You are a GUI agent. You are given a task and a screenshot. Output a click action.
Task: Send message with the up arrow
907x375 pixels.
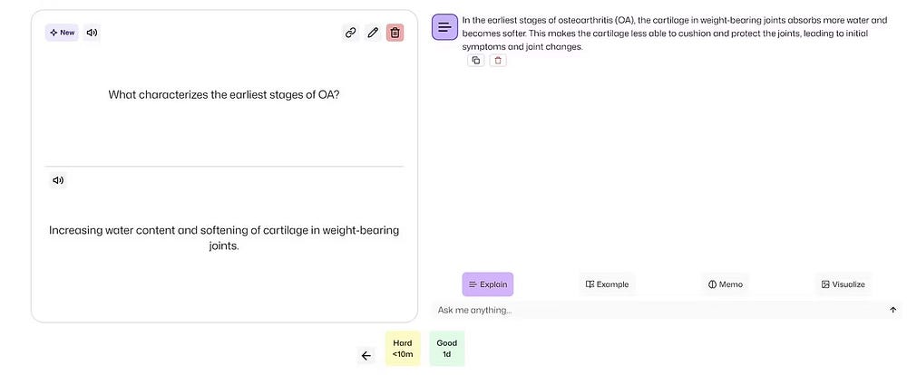pyautogui.click(x=893, y=310)
